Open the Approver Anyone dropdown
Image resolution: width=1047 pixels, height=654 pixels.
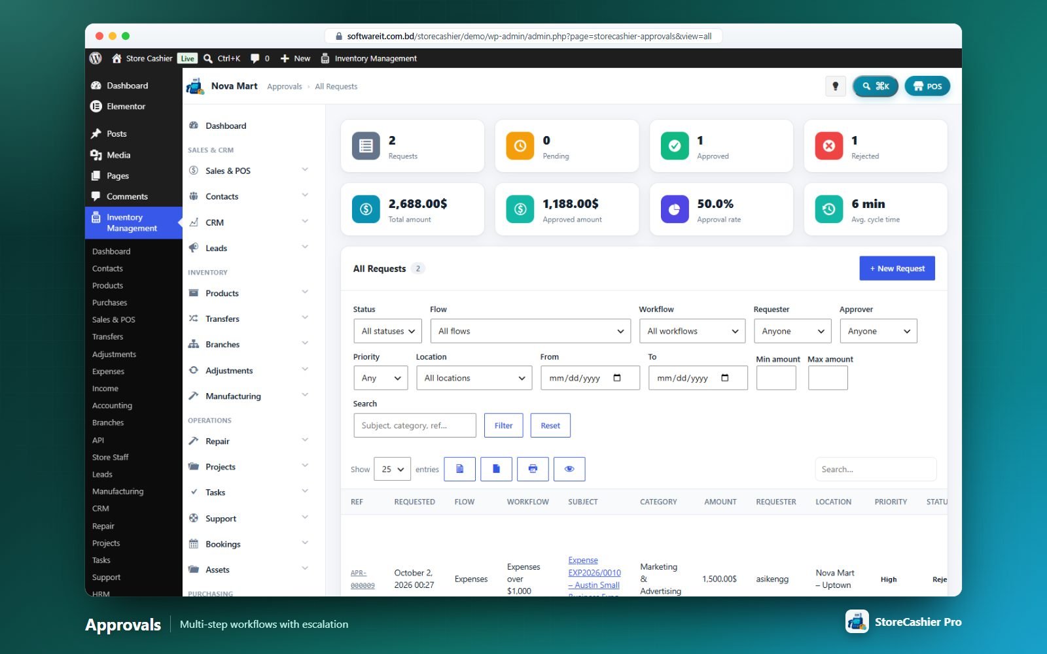point(878,331)
